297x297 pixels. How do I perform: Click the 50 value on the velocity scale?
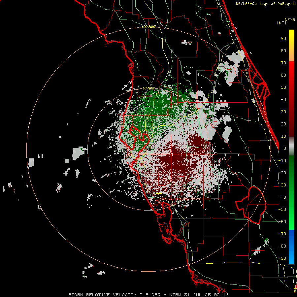coord(283,87)
